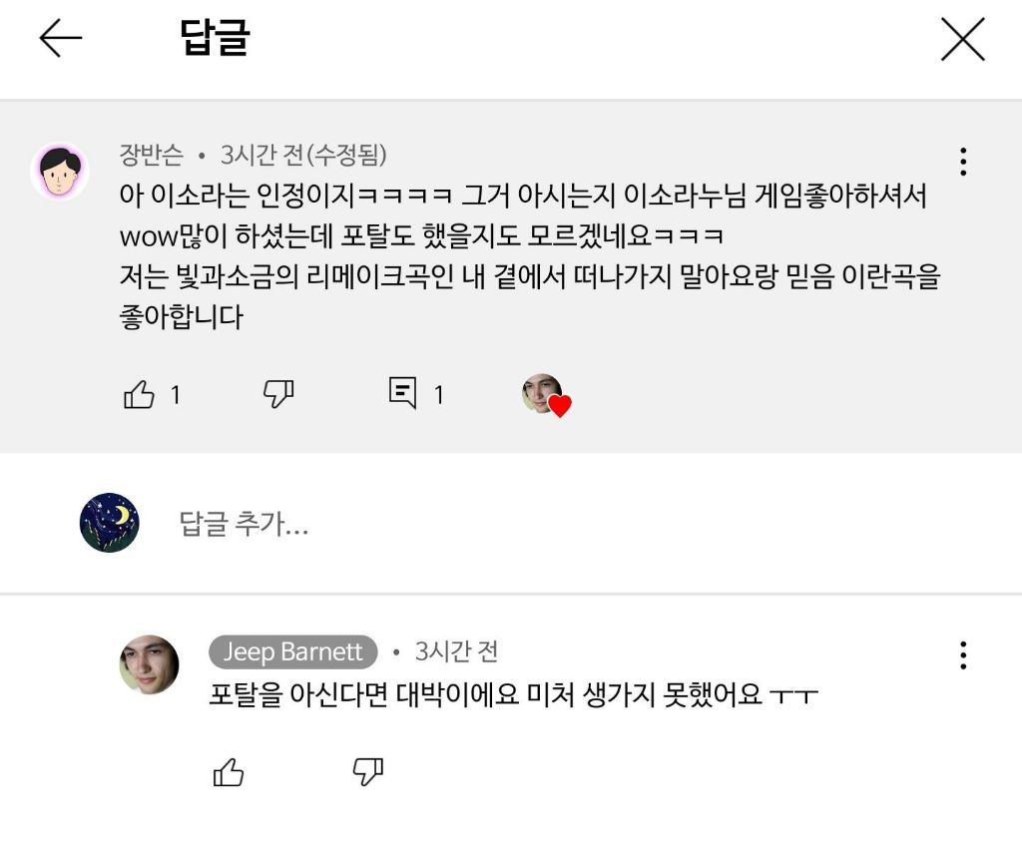Screen dimensions: 1022x841
Task: Open the reply icon under 장반손's comment
Action: tap(402, 393)
